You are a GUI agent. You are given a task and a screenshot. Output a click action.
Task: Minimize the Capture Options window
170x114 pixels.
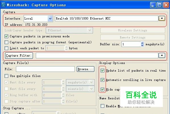153,5
